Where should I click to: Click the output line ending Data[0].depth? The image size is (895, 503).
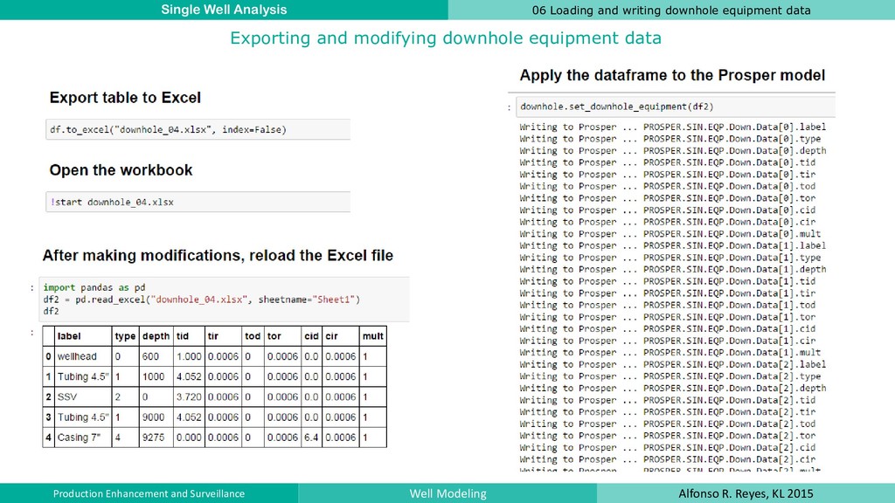(672, 150)
